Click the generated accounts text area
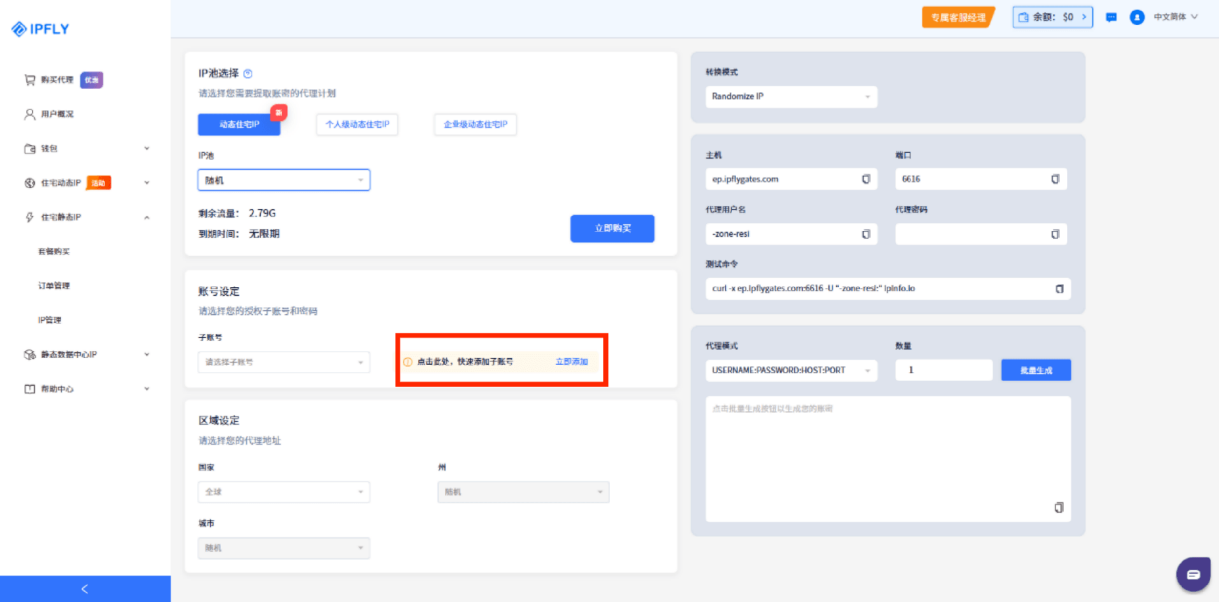The width and height of the screenshot is (1221, 603). [x=888, y=459]
